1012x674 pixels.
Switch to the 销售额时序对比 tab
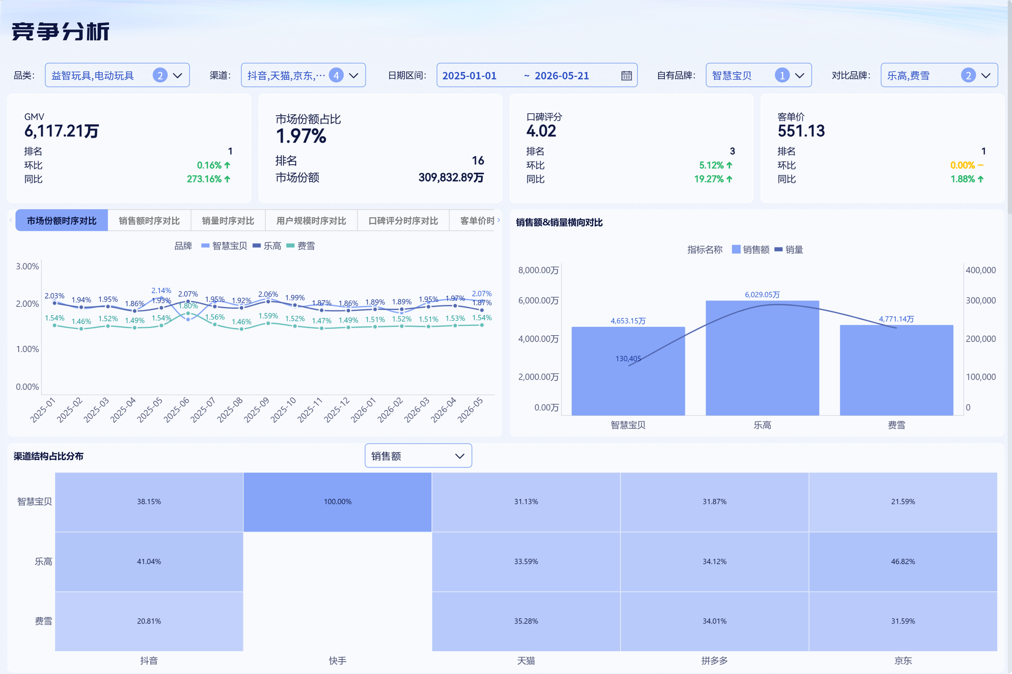click(x=149, y=220)
